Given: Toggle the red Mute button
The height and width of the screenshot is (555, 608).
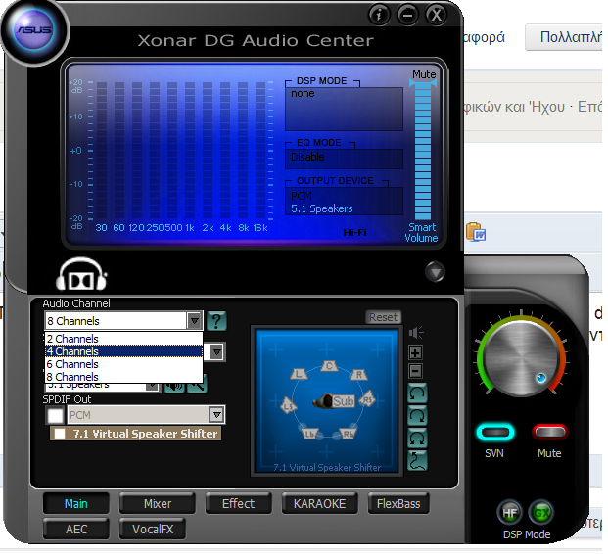Looking at the screenshot, I should 550,432.
